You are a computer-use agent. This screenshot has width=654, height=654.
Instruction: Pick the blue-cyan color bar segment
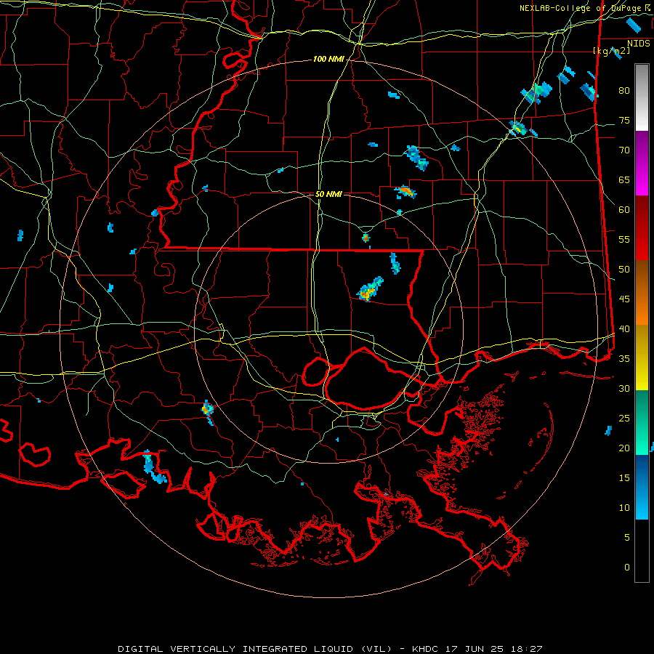[642, 487]
